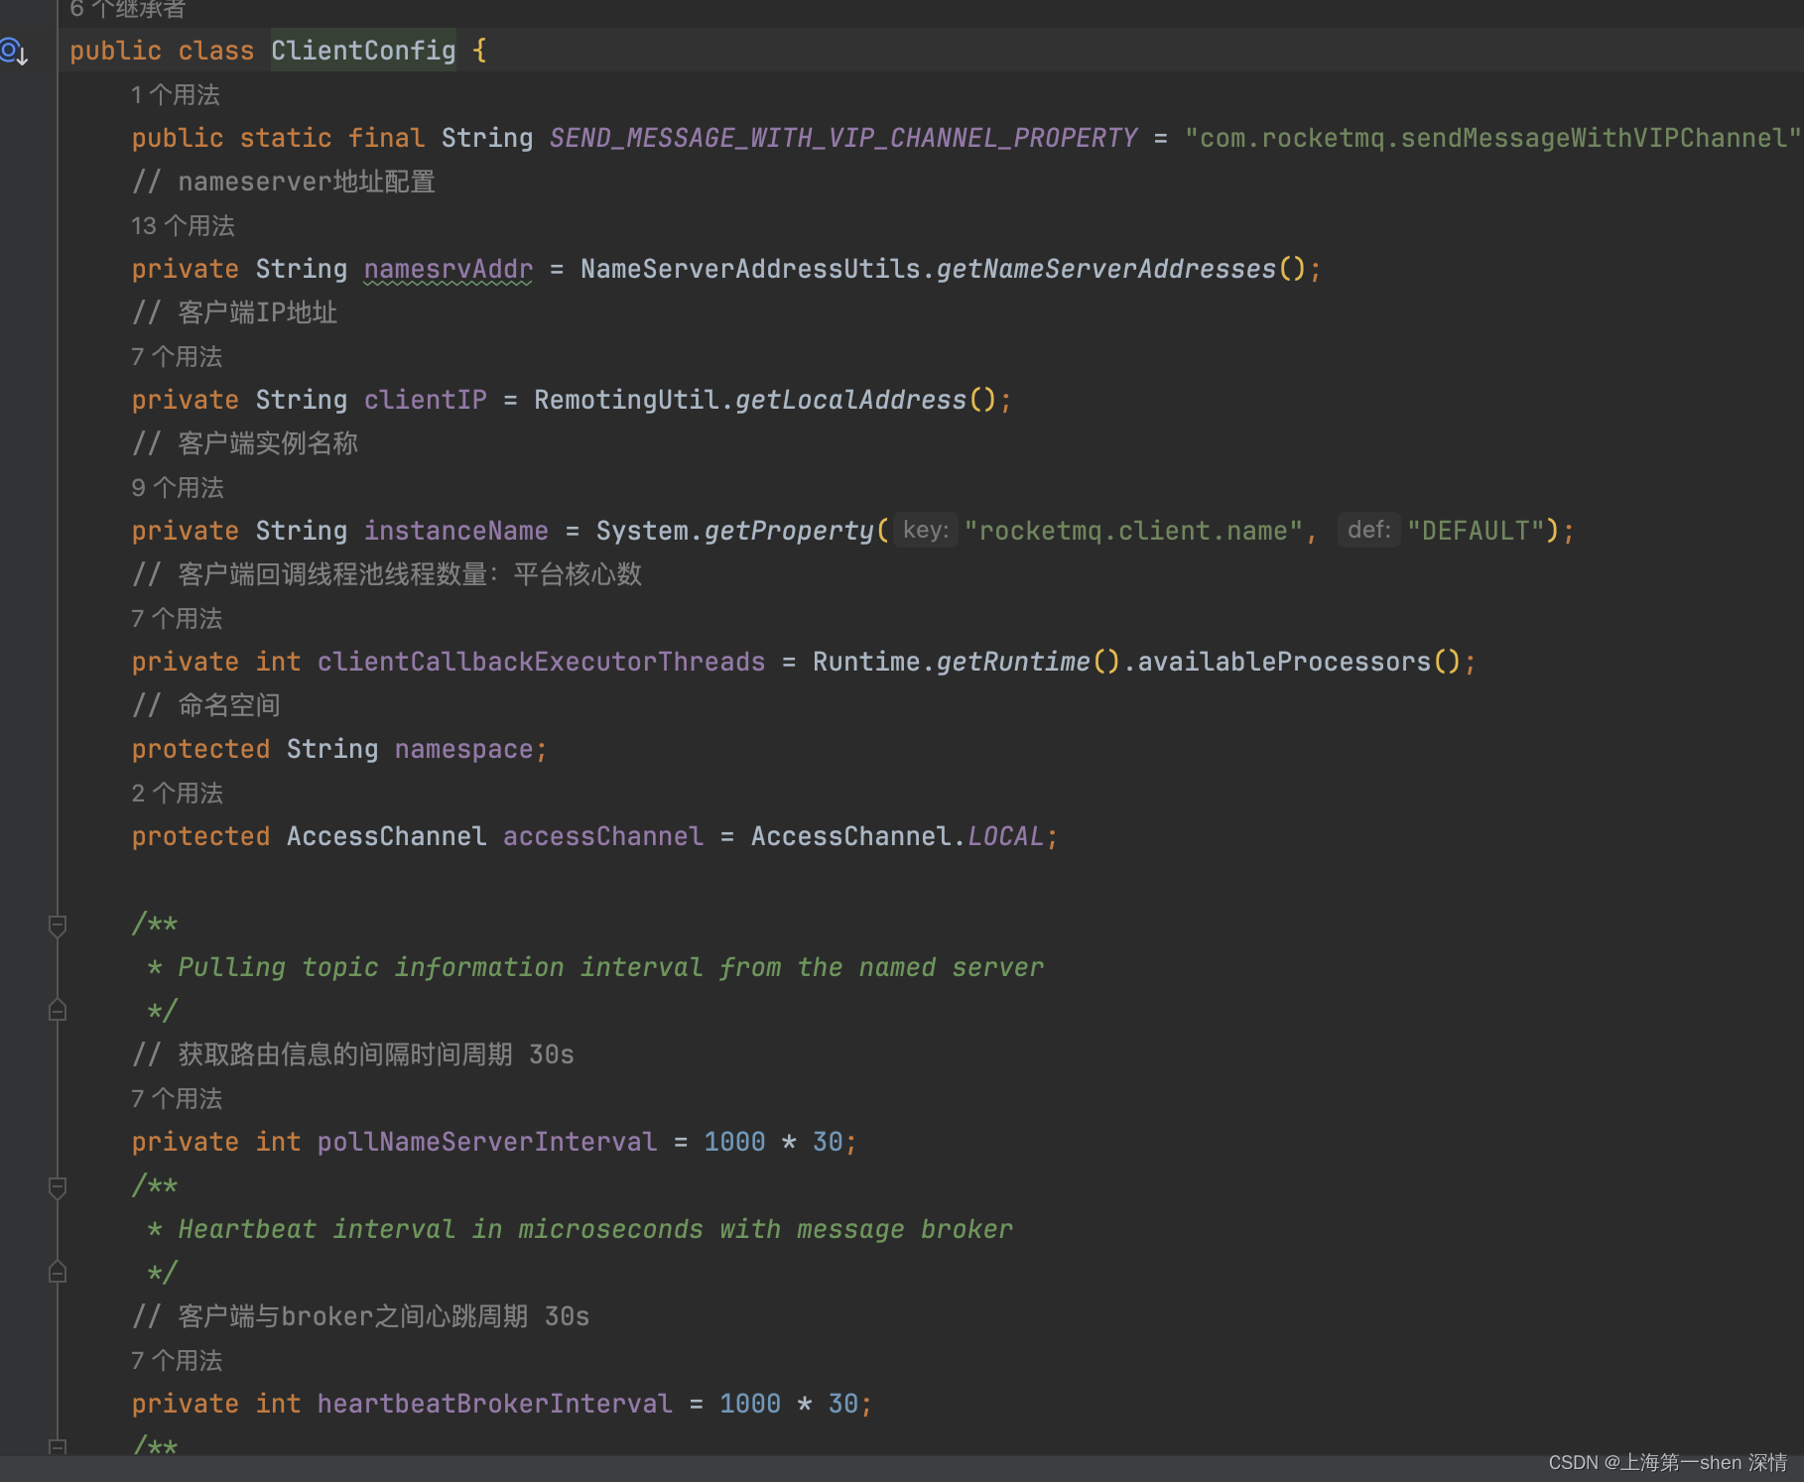Click fold end marker after named server comment

[x=58, y=1011]
